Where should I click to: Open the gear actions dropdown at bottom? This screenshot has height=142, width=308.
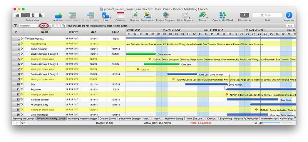click(23, 123)
